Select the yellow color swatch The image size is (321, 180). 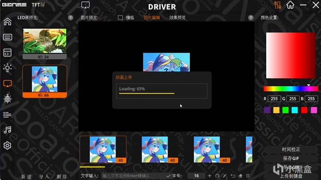[276, 110]
